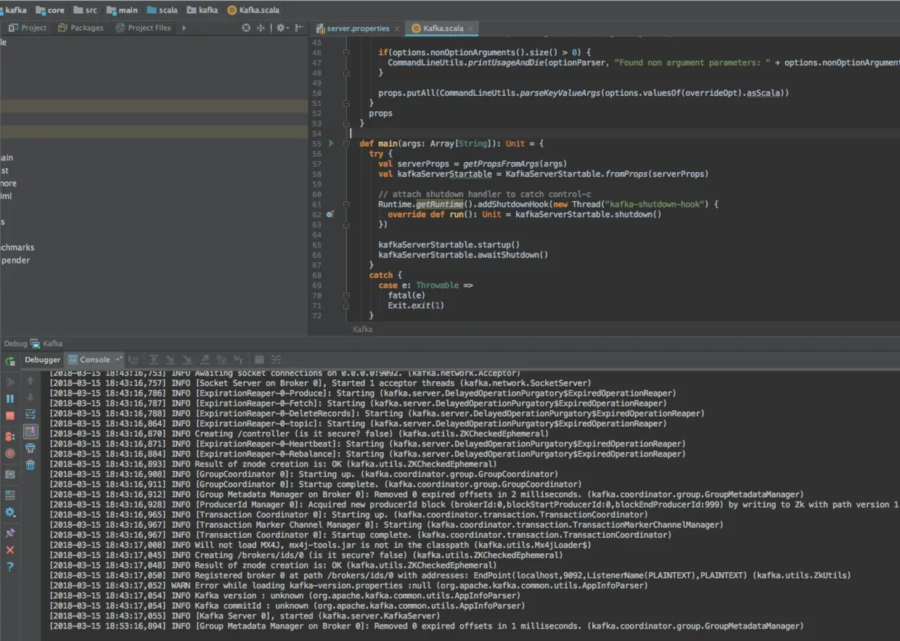Click Step Out in debug toolbar
The width and height of the screenshot is (900, 641).
coord(204,359)
